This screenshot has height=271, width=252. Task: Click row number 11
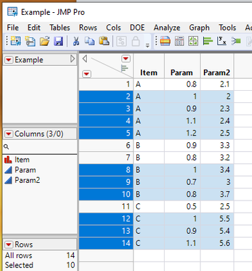pyautogui.click(x=106, y=207)
